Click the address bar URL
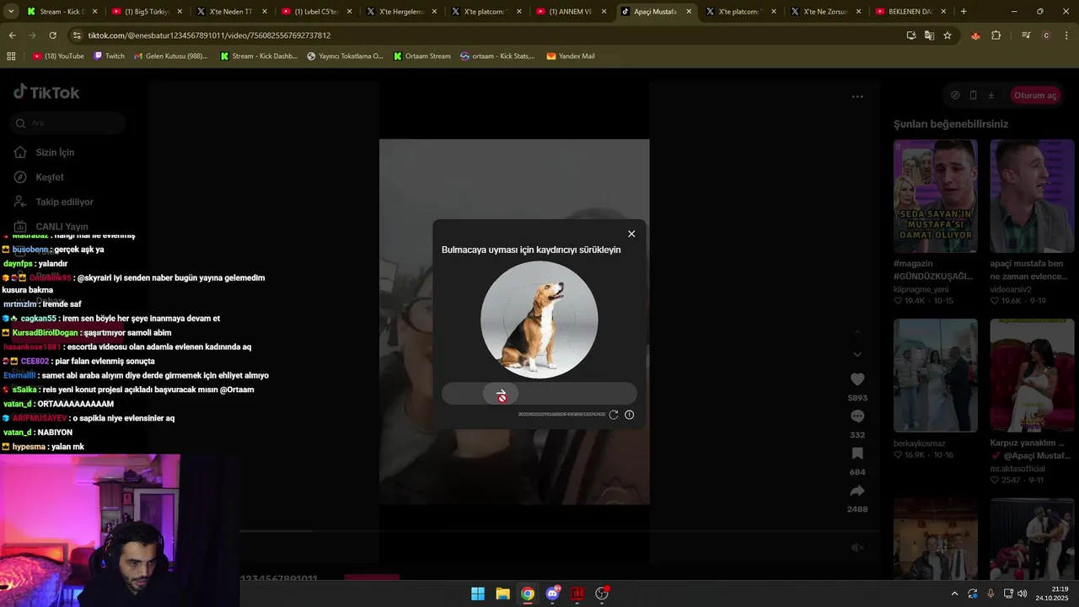Viewport: 1079px width, 607px height. click(209, 35)
